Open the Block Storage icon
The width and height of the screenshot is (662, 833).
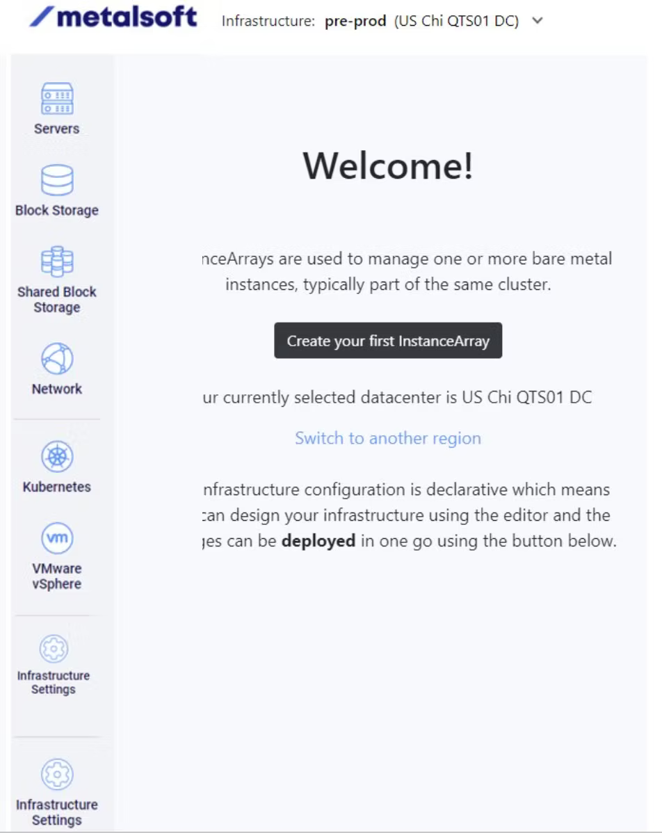tap(57, 180)
